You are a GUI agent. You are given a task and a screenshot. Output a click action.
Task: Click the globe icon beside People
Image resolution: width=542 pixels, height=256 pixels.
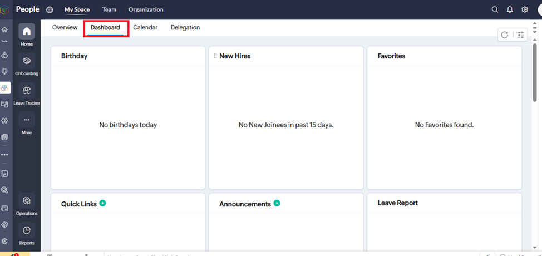[50, 9]
